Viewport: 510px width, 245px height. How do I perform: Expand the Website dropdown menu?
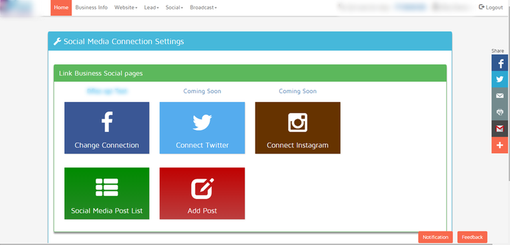(x=126, y=8)
